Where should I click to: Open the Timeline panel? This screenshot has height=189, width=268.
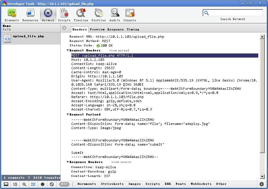point(81,14)
